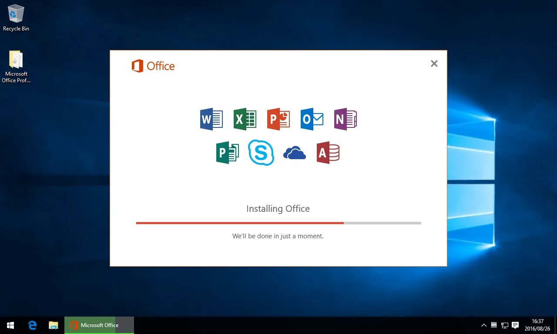Click the OneDrive cloud icon
This screenshot has height=334, width=557.
[x=295, y=153]
